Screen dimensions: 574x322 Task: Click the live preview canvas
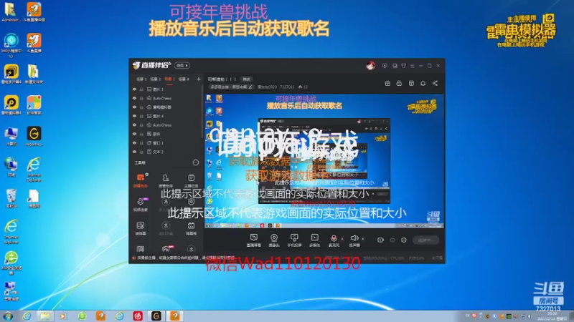324,161
